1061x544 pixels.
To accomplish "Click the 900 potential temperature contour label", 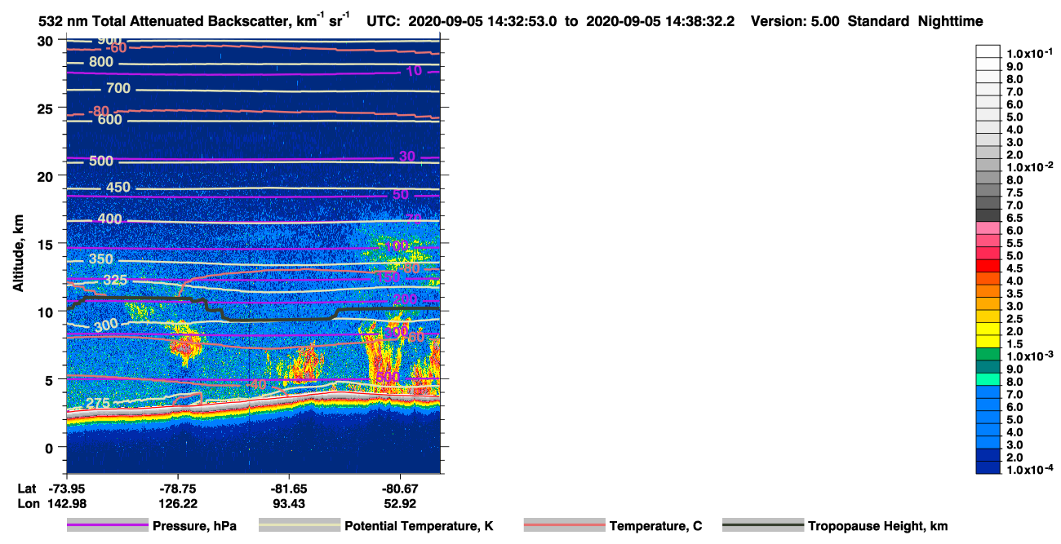I will tap(109, 41).
